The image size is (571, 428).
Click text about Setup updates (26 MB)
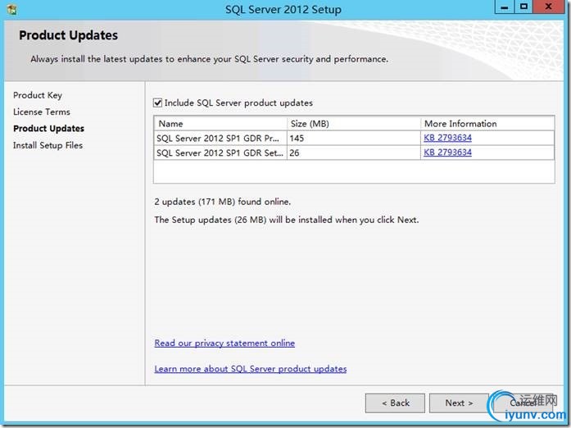pos(287,220)
